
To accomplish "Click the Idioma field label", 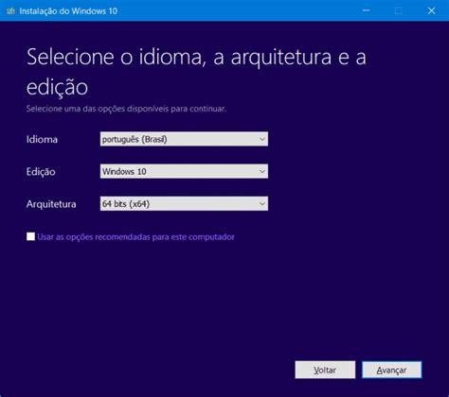I will [42, 139].
